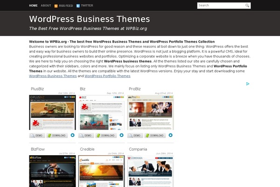Screen dimensions: 280x187
Task: Open the AdChoices ad icon
Action: (247, 84)
